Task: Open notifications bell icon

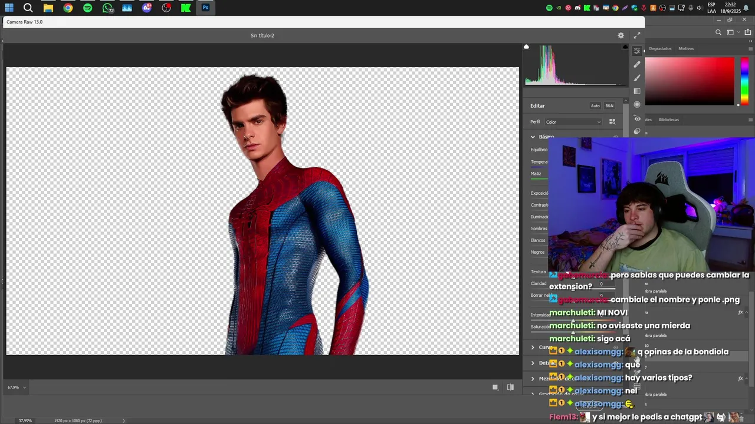Action: 747,8
